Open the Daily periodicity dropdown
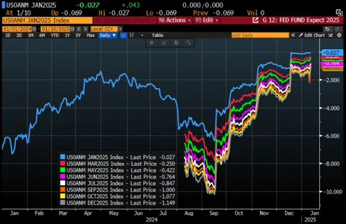The height and width of the screenshot is (224, 346). 107,35
